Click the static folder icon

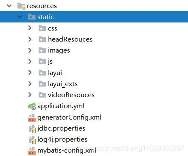(x=32, y=17)
